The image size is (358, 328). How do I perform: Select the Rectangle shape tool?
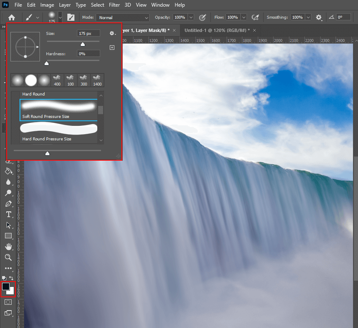pos(8,236)
